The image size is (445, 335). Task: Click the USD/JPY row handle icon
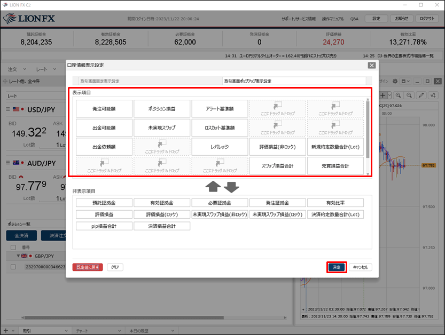click(x=8, y=109)
